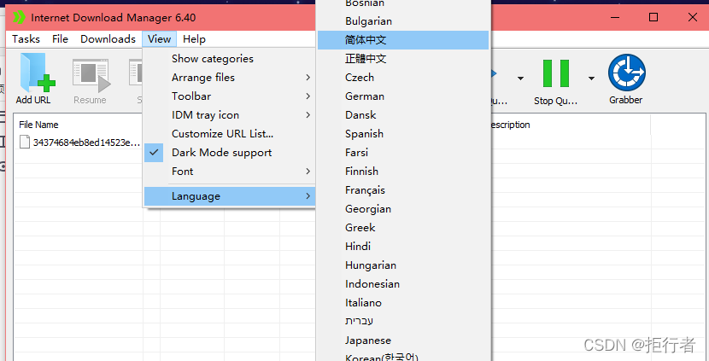
Task: Expand the Toolbar submenu
Action: [x=229, y=96]
